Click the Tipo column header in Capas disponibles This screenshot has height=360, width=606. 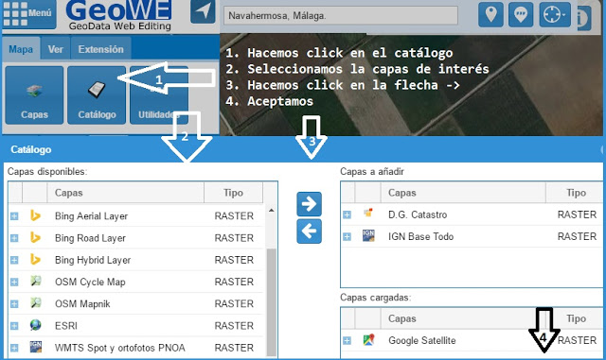234,193
